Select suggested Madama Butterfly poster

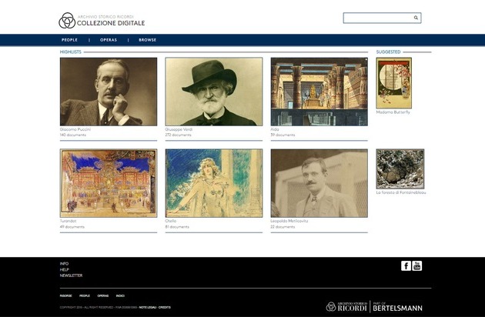(393, 83)
